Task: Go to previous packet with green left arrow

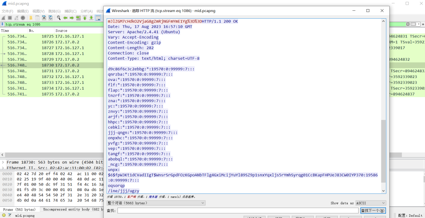Action: tap(66, 18)
